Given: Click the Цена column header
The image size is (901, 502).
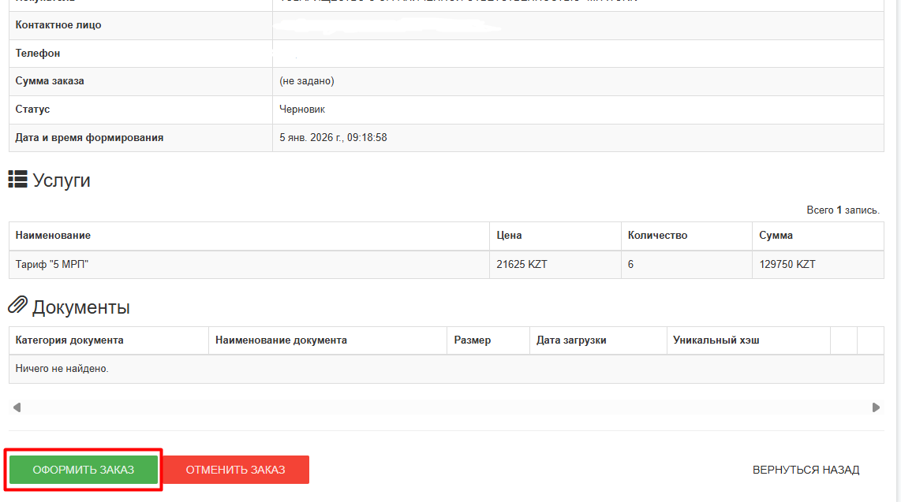Looking at the screenshot, I should click(x=509, y=236).
